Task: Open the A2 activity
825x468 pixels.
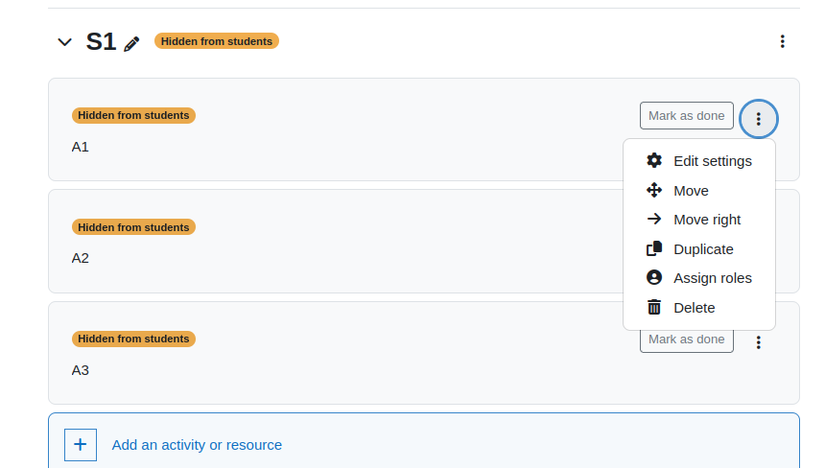Action: pyautogui.click(x=80, y=258)
